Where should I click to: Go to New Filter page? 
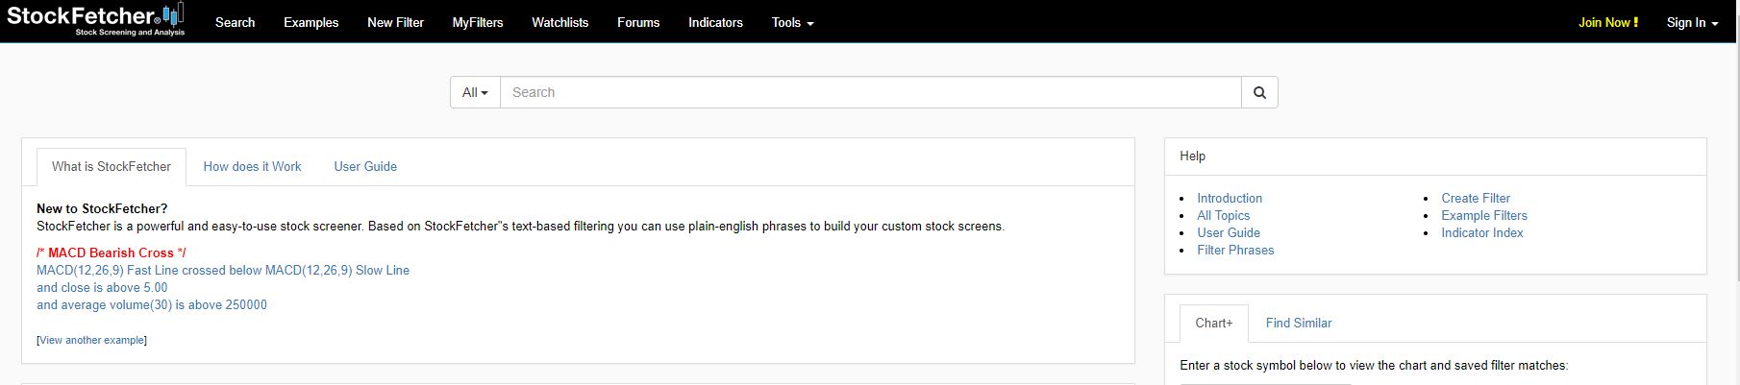pyautogui.click(x=395, y=22)
